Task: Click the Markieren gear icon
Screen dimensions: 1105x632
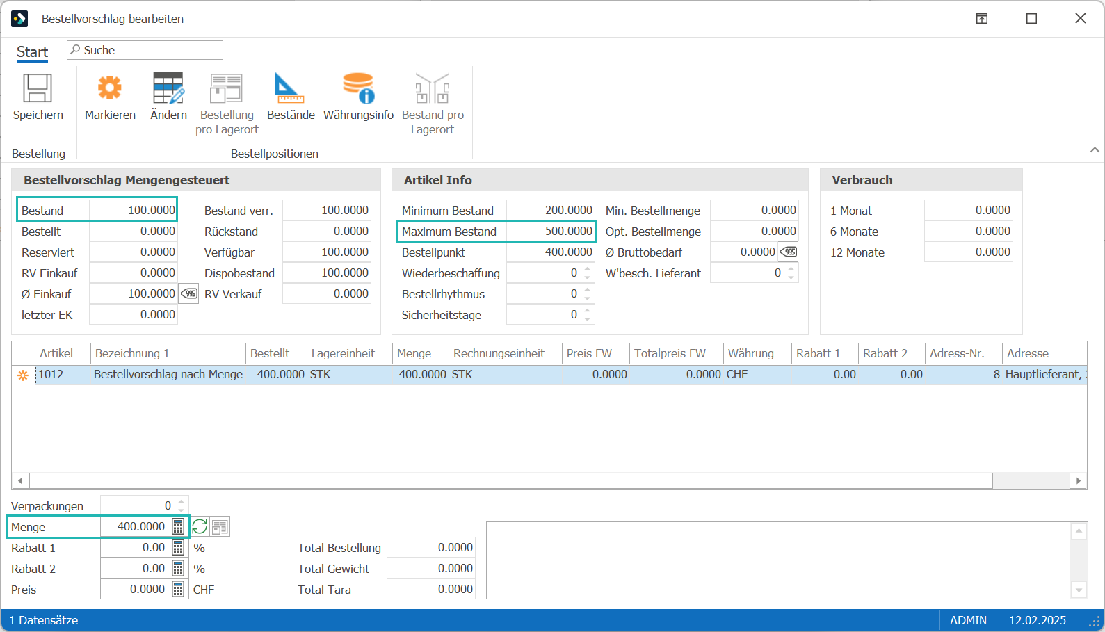Action: coord(110,88)
